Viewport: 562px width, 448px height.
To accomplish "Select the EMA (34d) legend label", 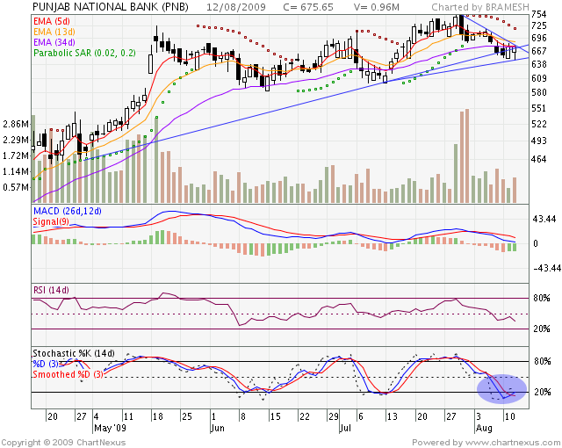I will [x=54, y=42].
